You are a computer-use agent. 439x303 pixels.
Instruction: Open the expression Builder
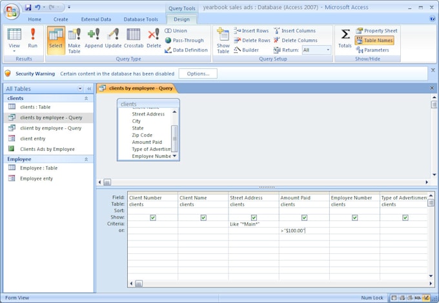click(247, 50)
